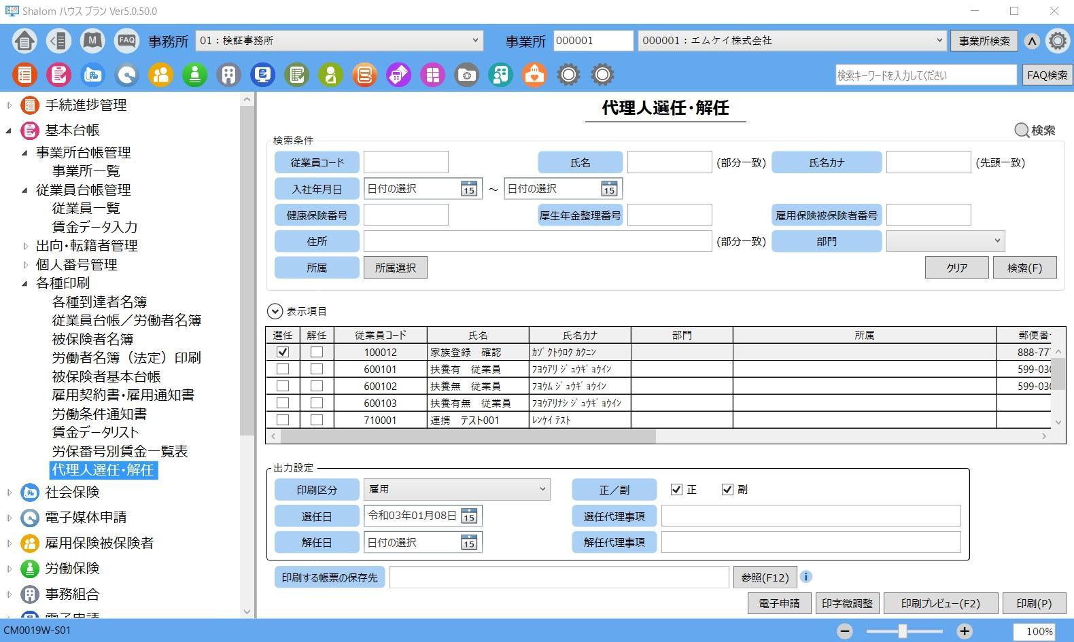The width and height of the screenshot is (1074, 642).
Task: Click the M round icon in header
Action: pos(92,41)
